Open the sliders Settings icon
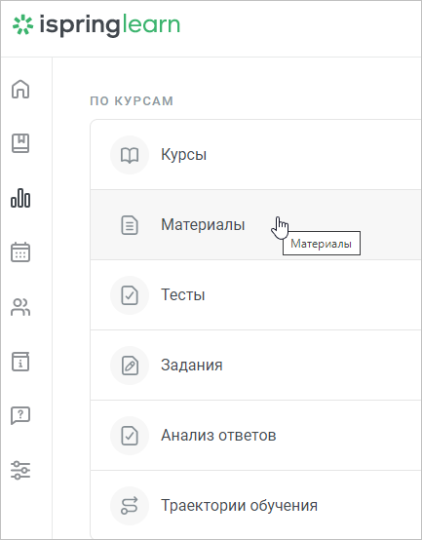Viewport: 422px width, 540px height. (x=20, y=471)
